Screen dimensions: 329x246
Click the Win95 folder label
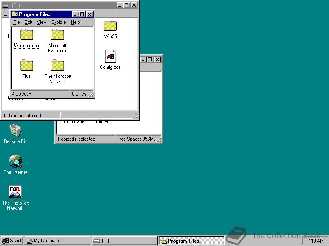(x=110, y=36)
